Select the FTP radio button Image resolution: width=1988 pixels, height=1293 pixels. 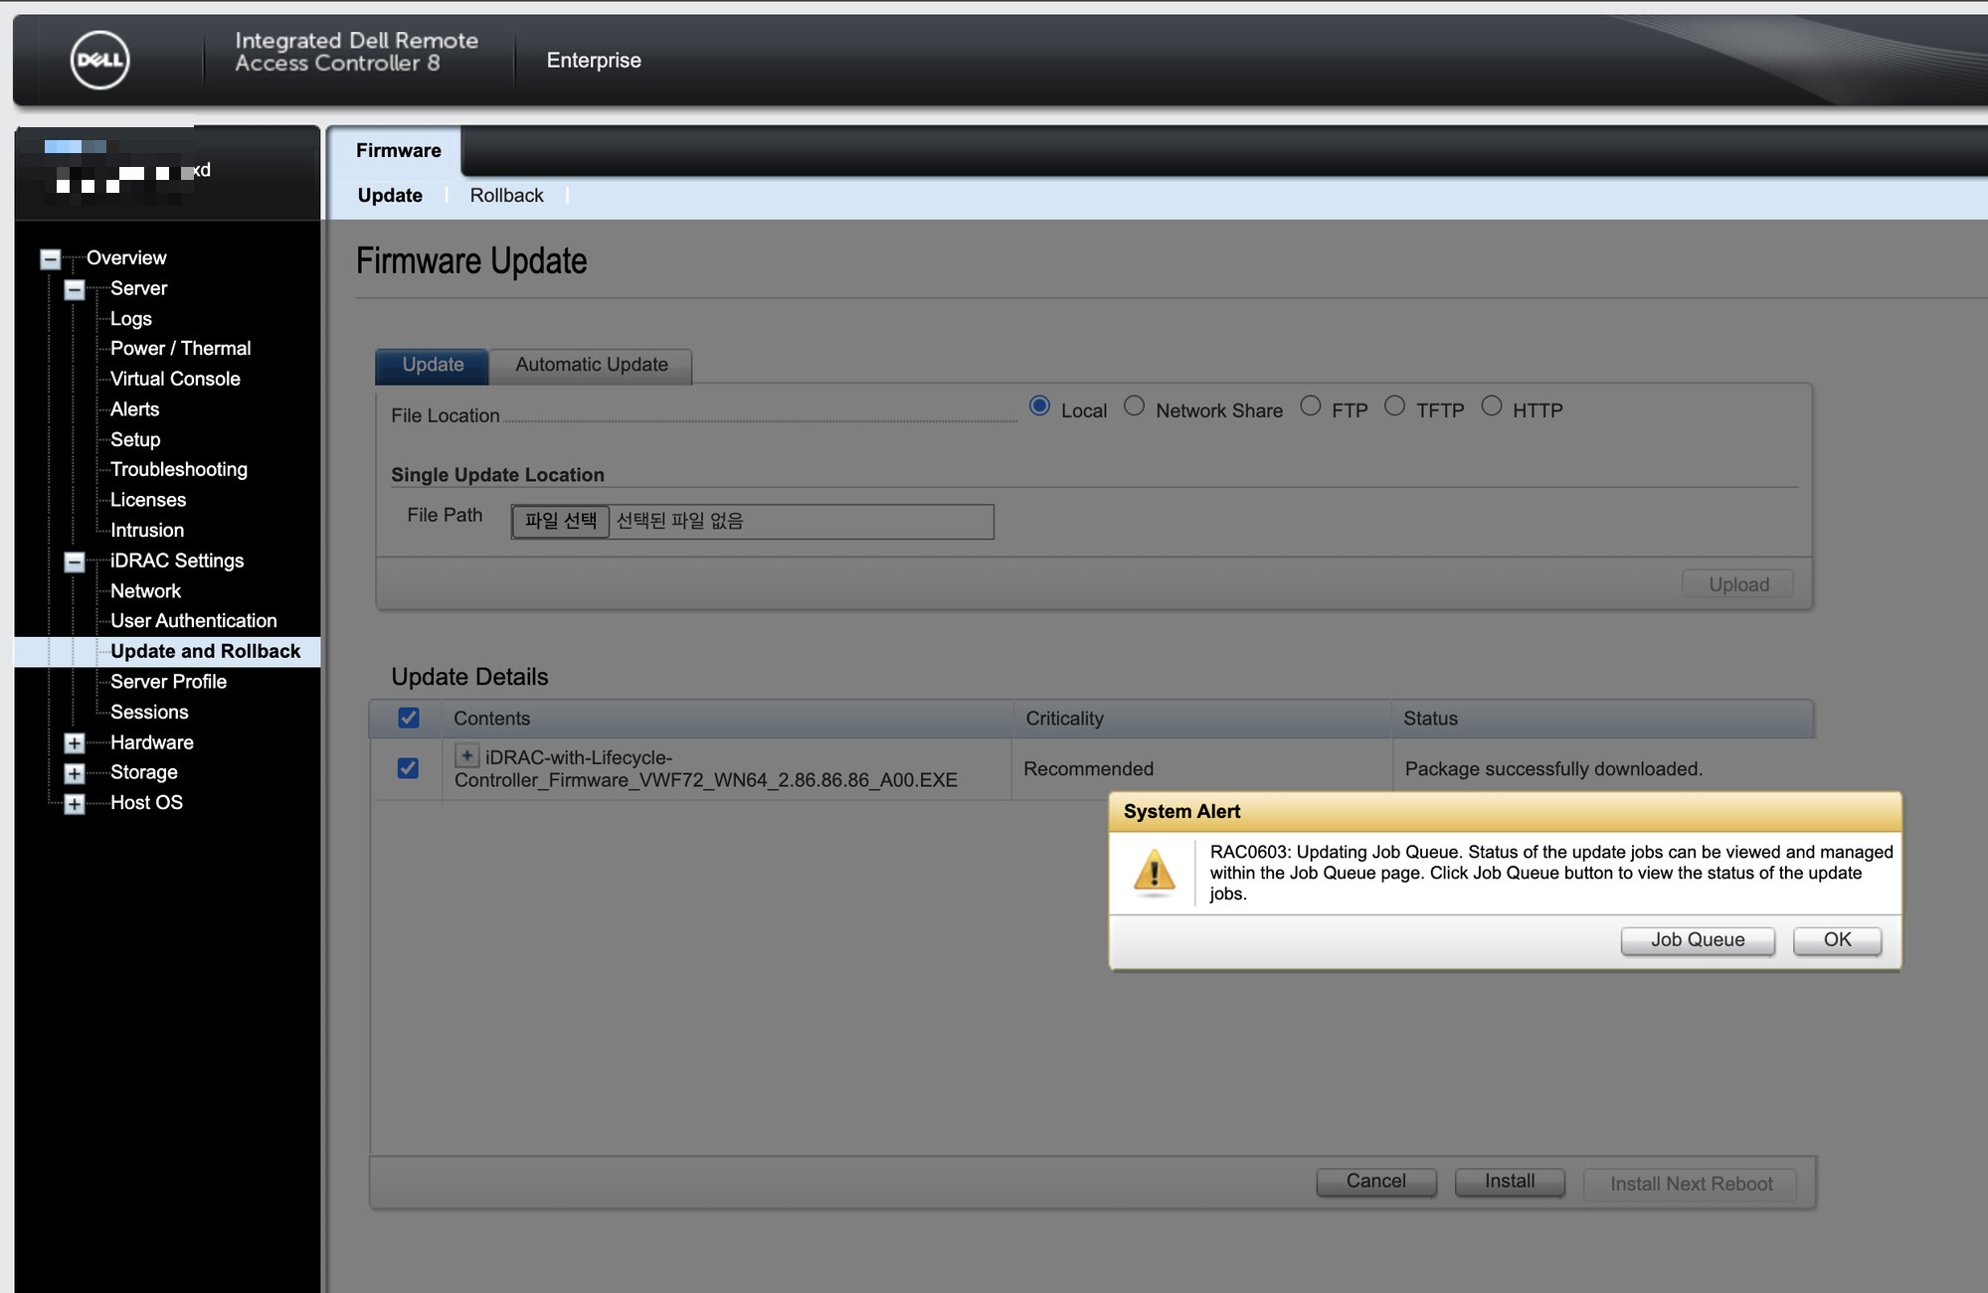(x=1311, y=406)
